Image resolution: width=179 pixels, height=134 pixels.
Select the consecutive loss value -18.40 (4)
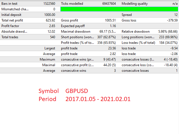pyautogui.click(x=171, y=65)
